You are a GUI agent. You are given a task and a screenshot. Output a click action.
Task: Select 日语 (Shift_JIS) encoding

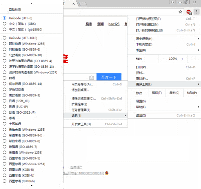[32, 101]
